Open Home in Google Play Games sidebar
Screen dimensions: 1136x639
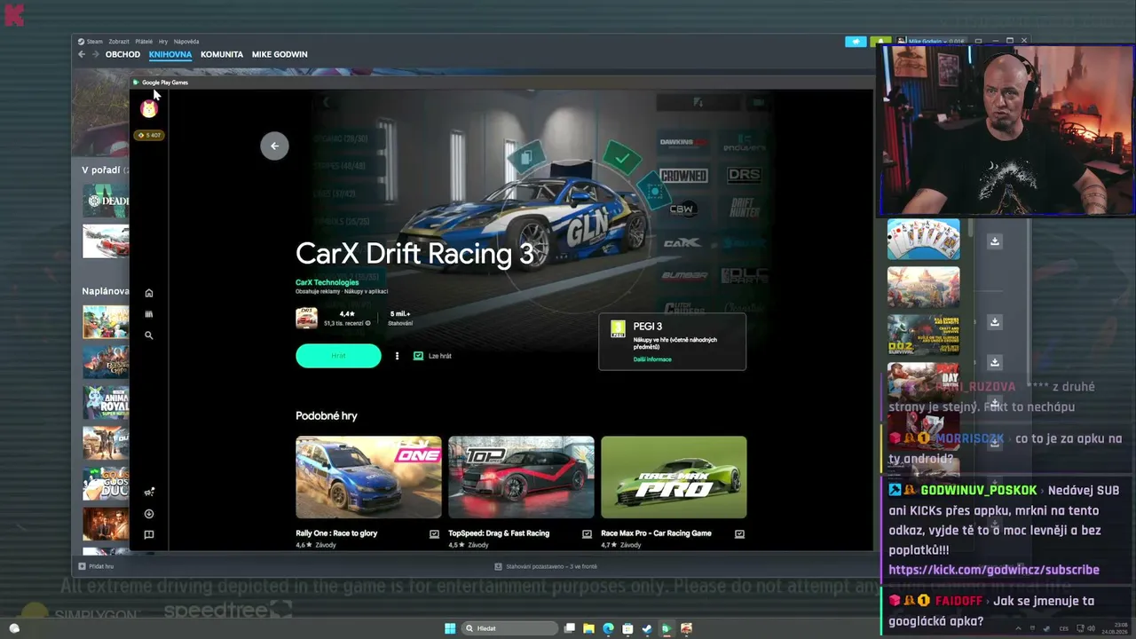point(149,293)
